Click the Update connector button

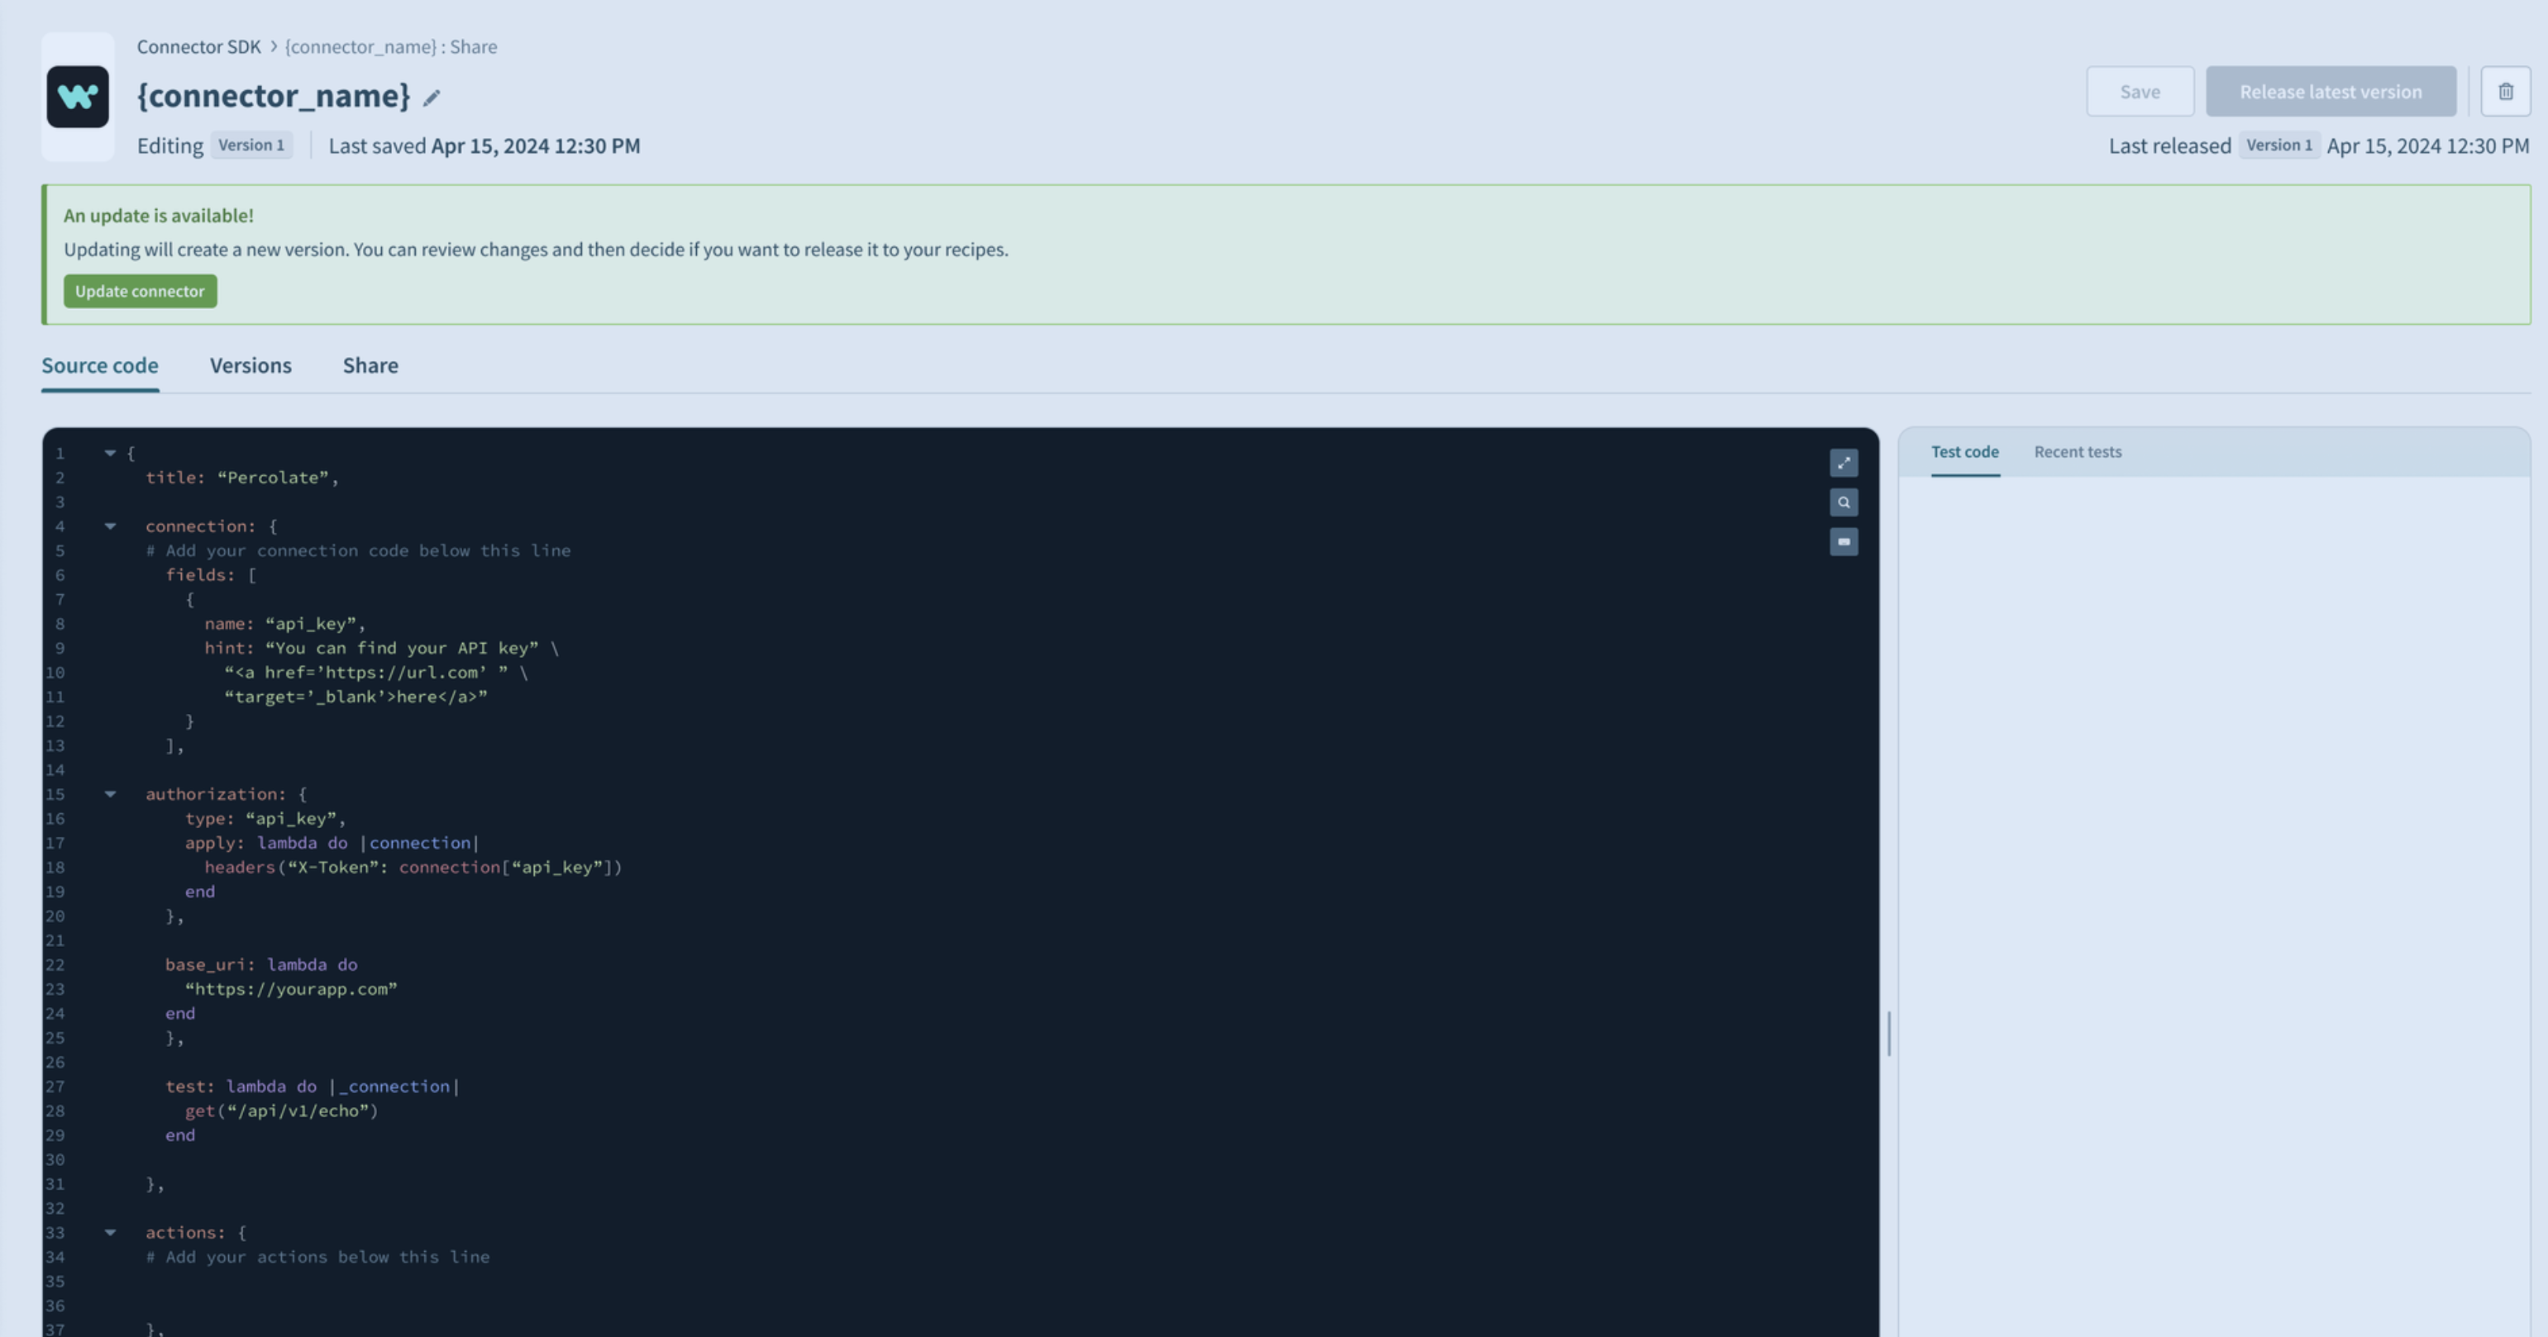coord(140,291)
